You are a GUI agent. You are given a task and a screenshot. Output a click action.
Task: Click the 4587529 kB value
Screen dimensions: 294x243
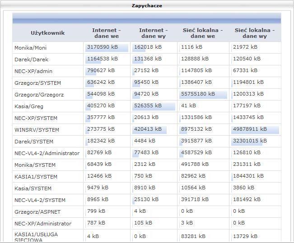coord(196,152)
